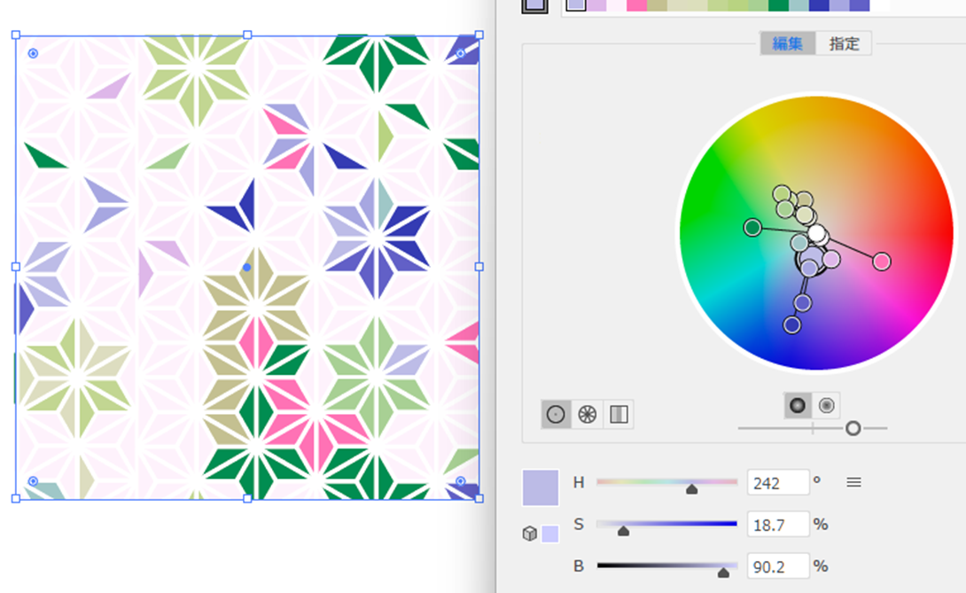Pick khaki swatch in active colors strip

click(657, 5)
